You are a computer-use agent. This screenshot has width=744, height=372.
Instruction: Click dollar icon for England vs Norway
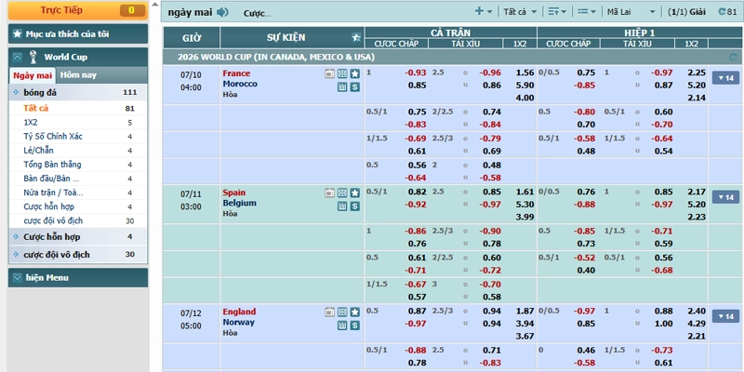[355, 325]
